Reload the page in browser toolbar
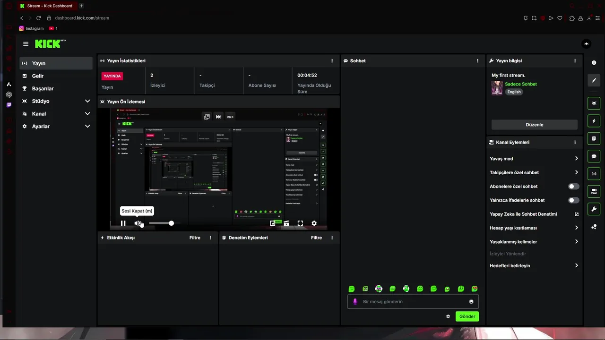 [38, 18]
